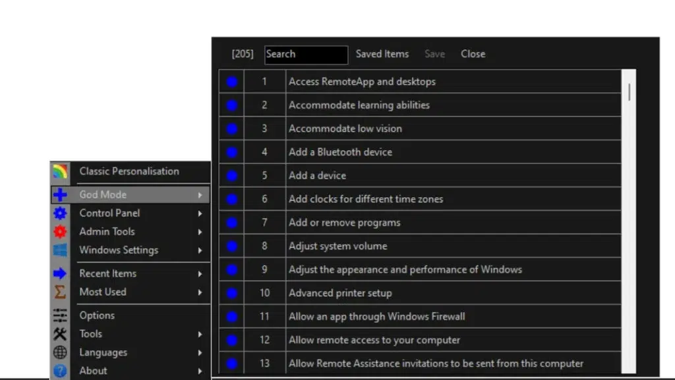Click blue dot beside Add clocks for time zones
Viewport: 675px width, 380px height.
pyautogui.click(x=231, y=199)
